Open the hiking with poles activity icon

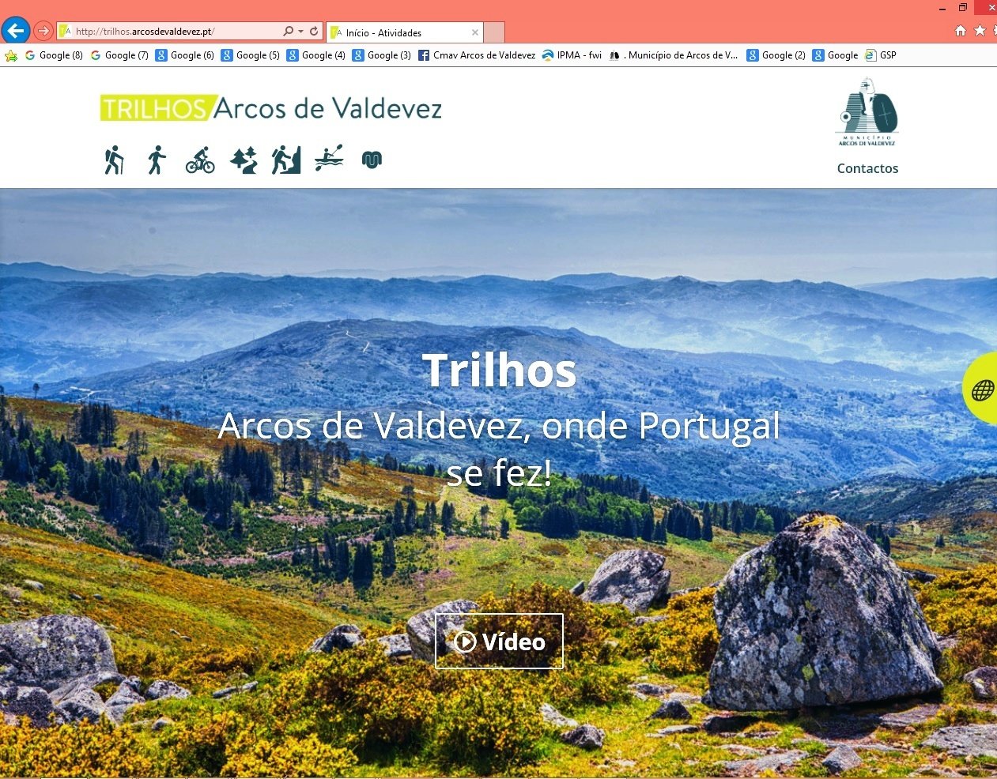point(114,160)
